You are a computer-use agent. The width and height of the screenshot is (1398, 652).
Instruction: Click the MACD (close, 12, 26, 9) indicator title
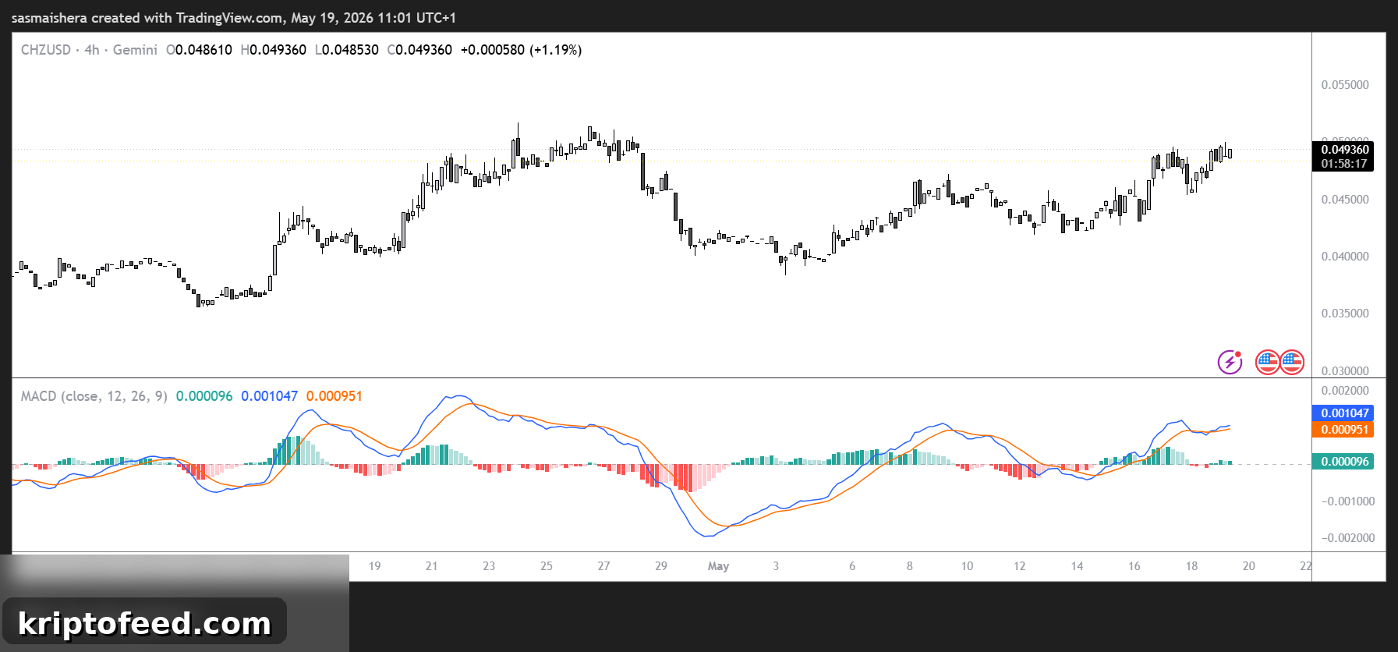[94, 396]
